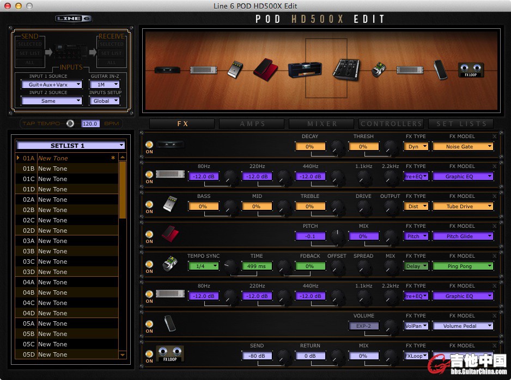Image resolution: width=511 pixels, height=380 pixels.
Task: Click the Ping Pong delay Spread knob
Action: [x=364, y=266]
